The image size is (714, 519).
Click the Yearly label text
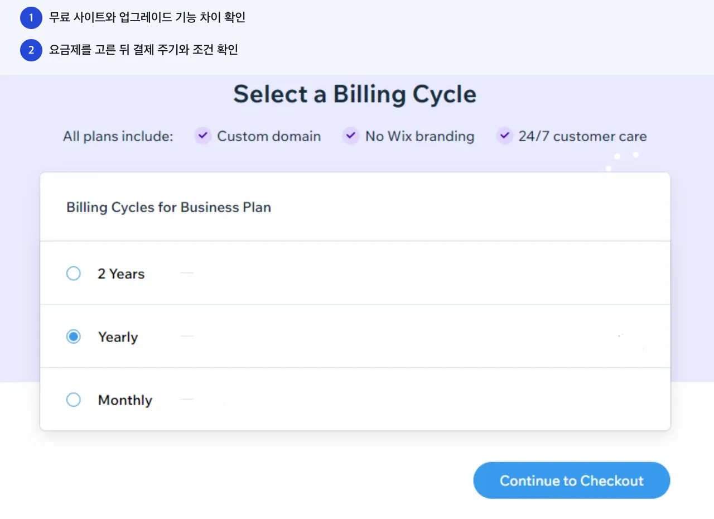point(118,337)
